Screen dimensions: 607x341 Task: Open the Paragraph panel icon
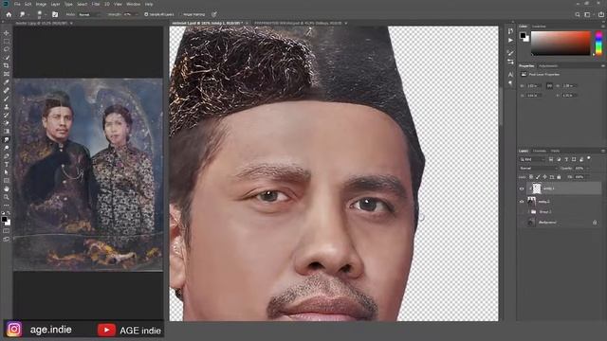(x=510, y=82)
